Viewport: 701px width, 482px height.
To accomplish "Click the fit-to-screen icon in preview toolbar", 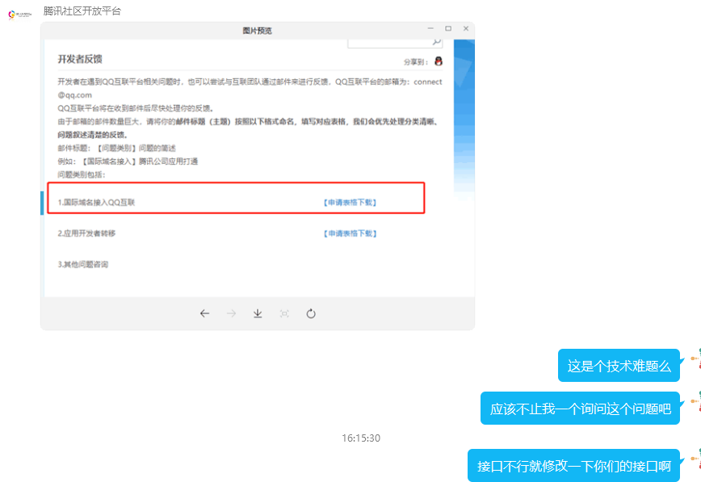I will pos(284,313).
